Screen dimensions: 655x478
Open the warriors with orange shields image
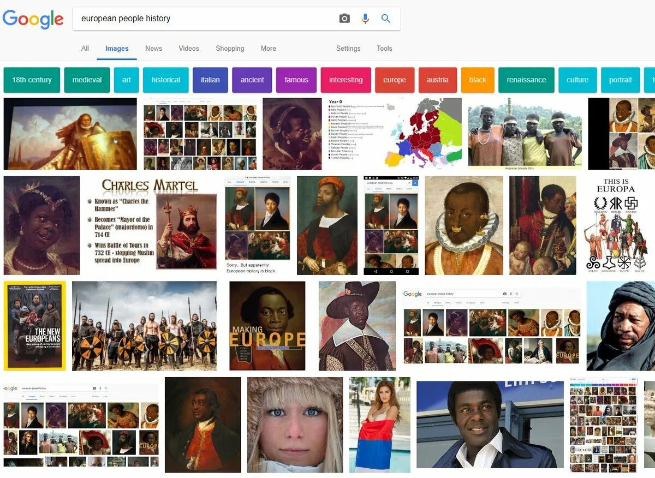click(144, 326)
